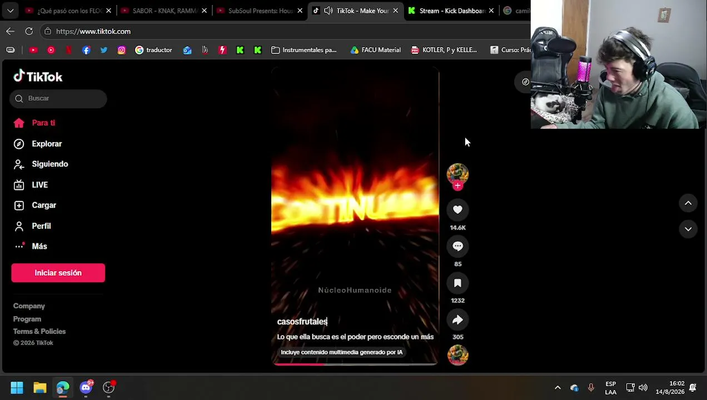This screenshot has height=400, width=707.
Task: Expand the Terms & Policies footer section
Action: pos(39,331)
